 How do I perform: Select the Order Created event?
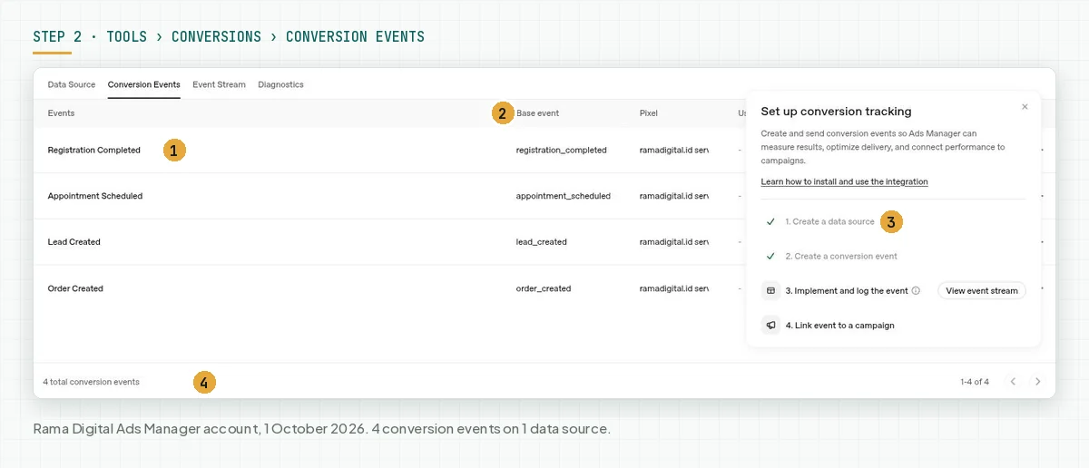(75, 288)
